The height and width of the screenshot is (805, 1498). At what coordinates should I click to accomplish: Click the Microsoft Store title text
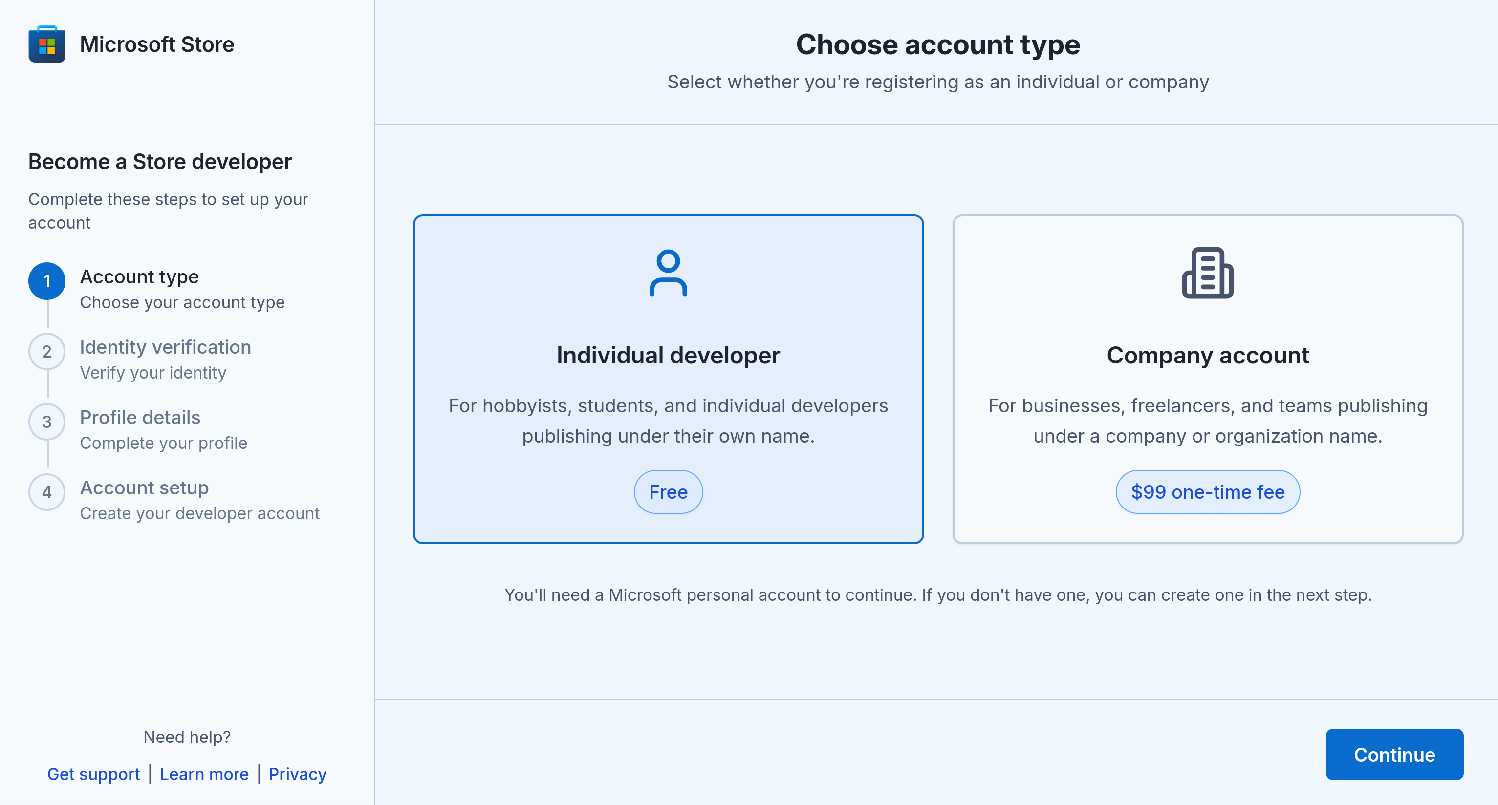pyautogui.click(x=157, y=44)
